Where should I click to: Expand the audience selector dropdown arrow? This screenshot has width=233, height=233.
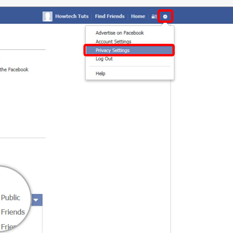[36, 200]
